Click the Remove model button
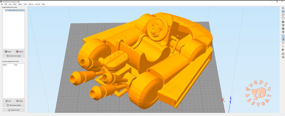This screenshot has width=285, height=116. tap(19, 52)
